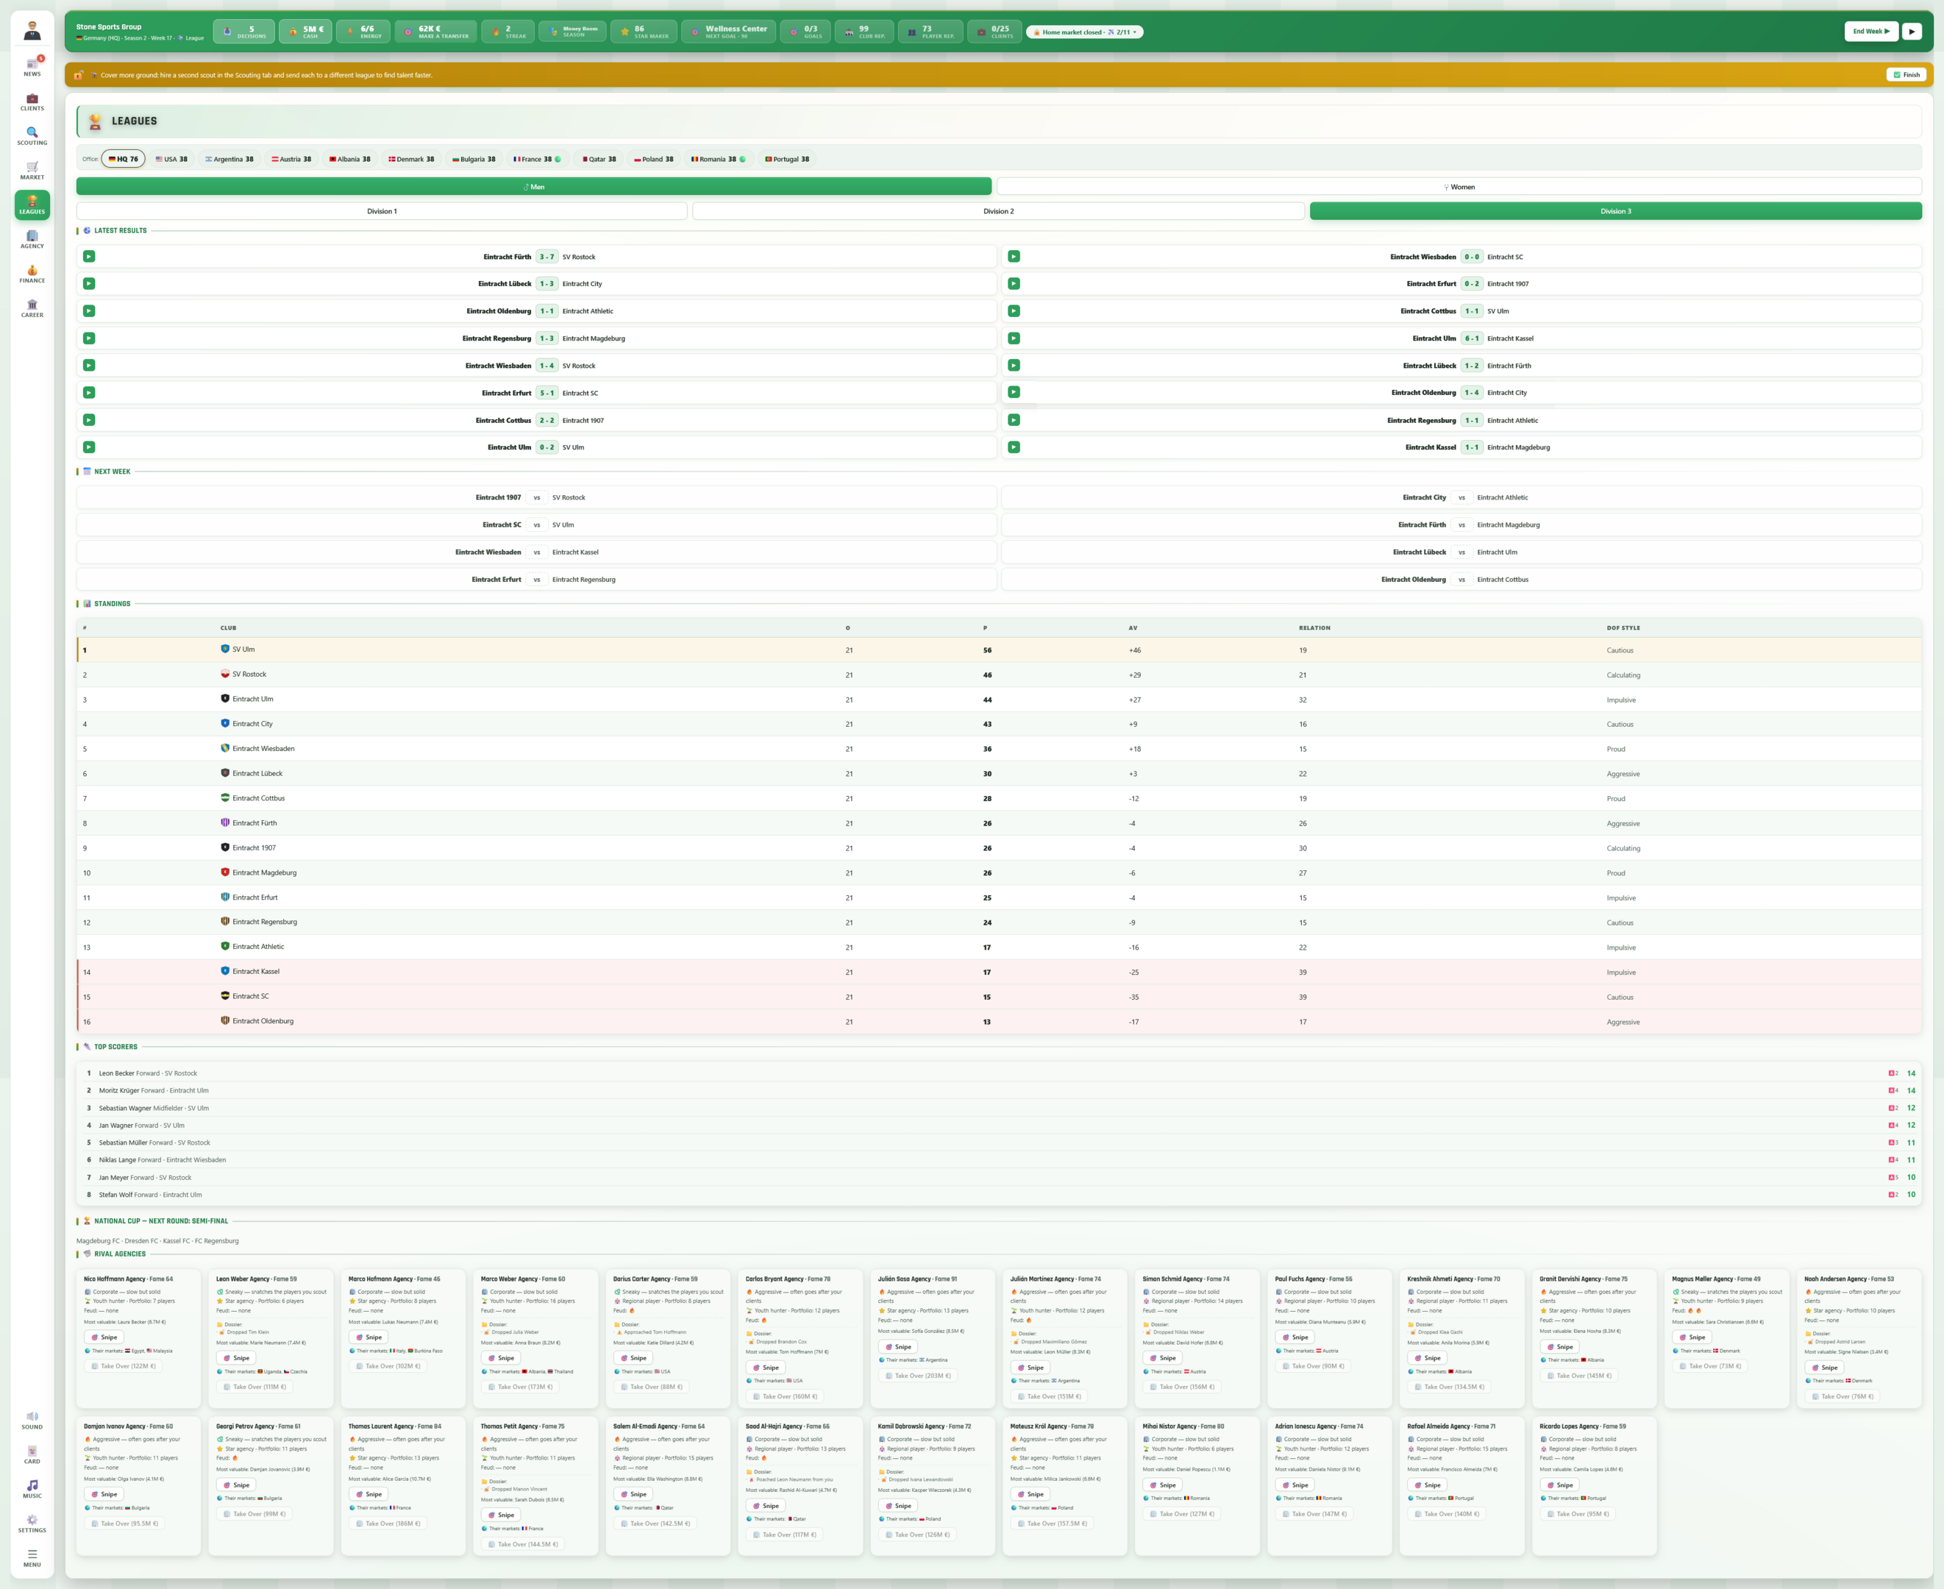Open the Scouting magnifier icon
This screenshot has width=1944, height=1589.
[x=32, y=136]
